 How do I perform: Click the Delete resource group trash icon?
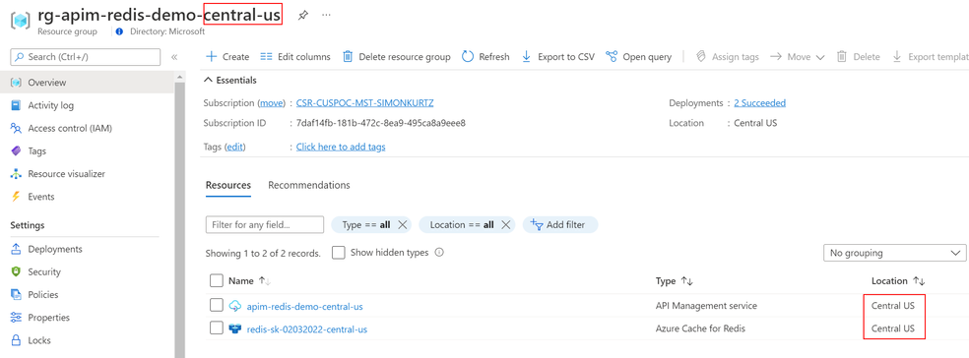pyautogui.click(x=348, y=57)
